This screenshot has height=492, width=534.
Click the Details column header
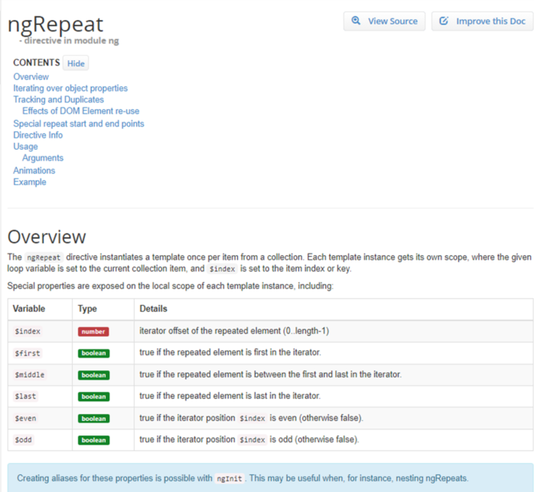pyautogui.click(x=153, y=309)
